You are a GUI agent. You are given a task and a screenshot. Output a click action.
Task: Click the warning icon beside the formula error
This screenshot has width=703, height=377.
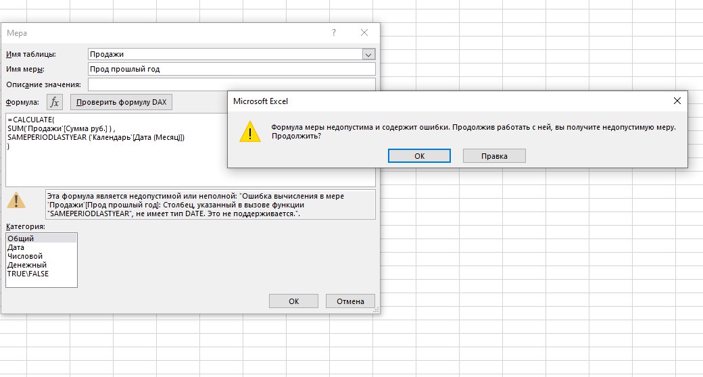coord(16,200)
